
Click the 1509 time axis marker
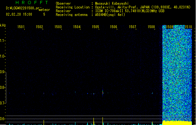click(x=170, y=27)
